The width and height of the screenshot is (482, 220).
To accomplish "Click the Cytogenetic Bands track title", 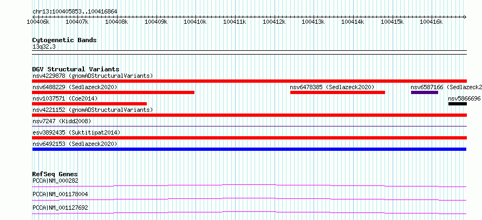I will pyautogui.click(x=64, y=40).
